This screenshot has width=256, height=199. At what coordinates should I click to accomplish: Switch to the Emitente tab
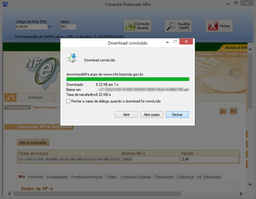[x=35, y=177]
